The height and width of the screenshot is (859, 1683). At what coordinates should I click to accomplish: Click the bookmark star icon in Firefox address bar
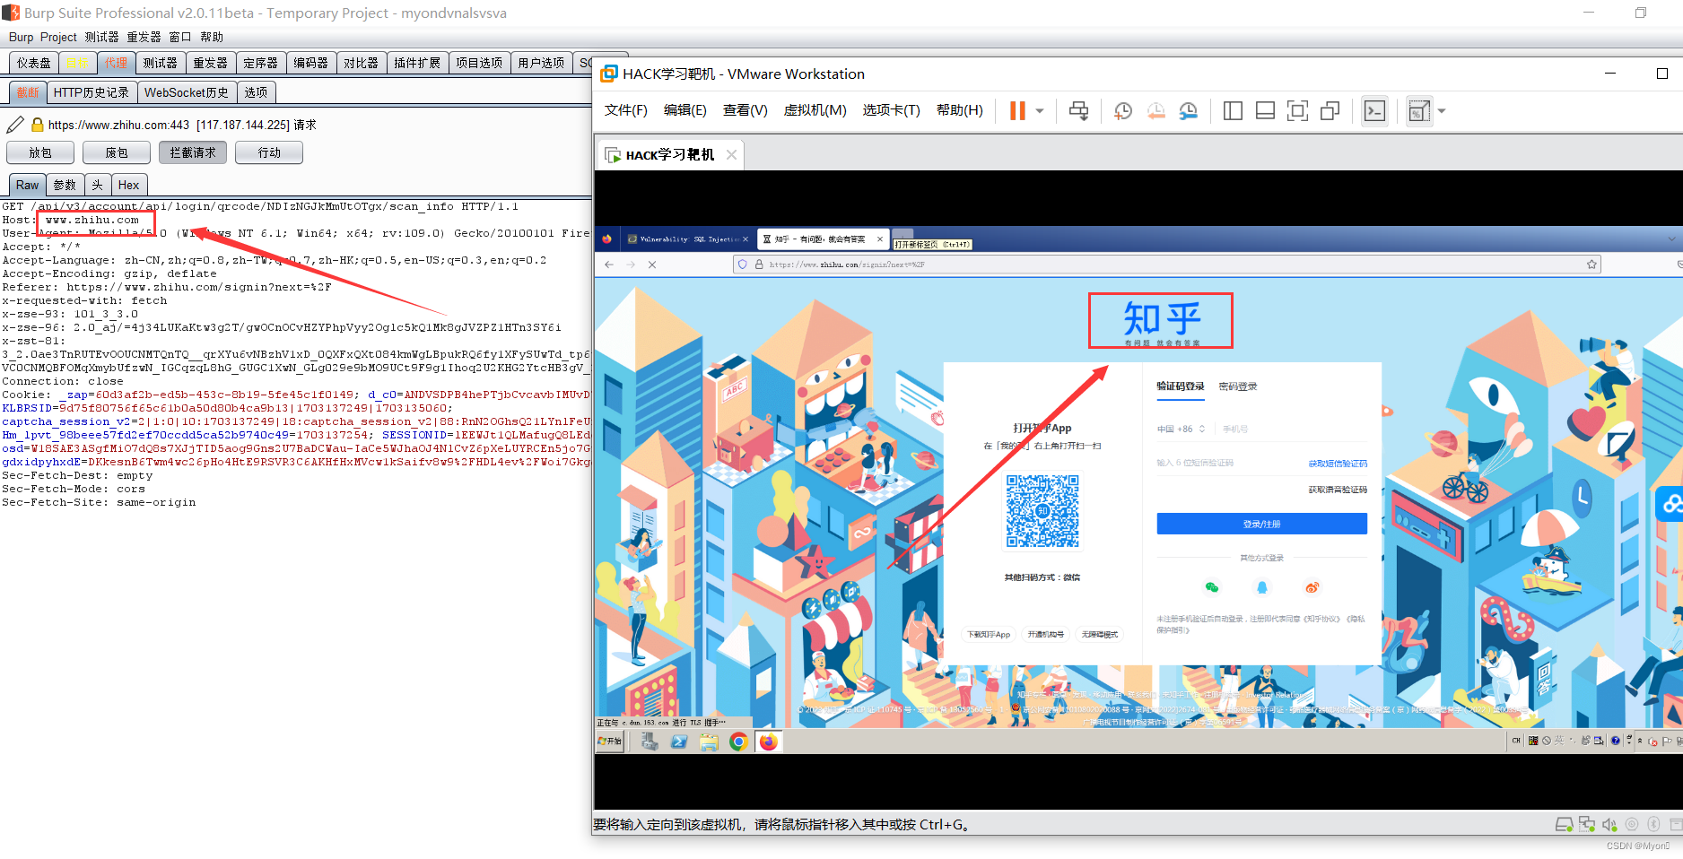click(x=1591, y=265)
